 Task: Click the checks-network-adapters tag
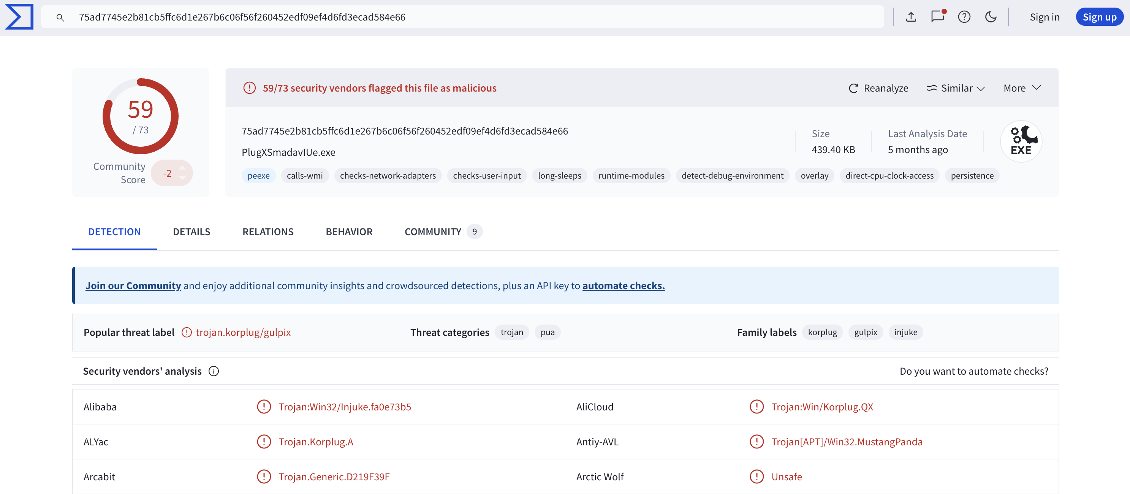(x=388, y=176)
